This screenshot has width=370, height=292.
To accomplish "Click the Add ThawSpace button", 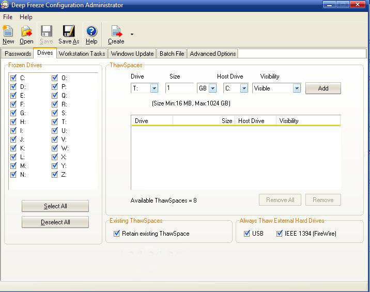I will coord(323,88).
